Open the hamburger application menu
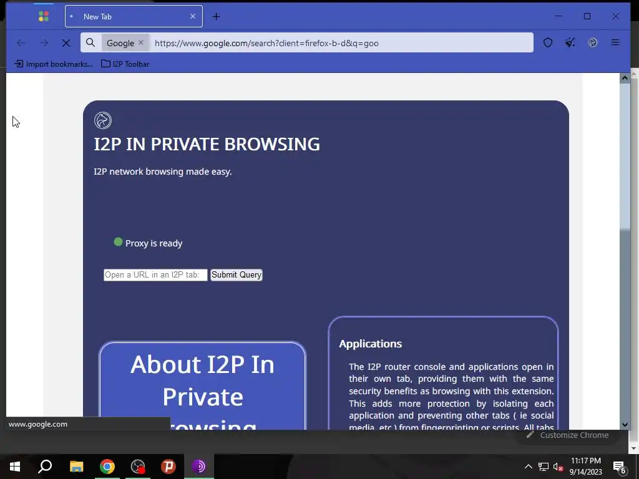Image resolution: width=639 pixels, height=479 pixels. 615,42
